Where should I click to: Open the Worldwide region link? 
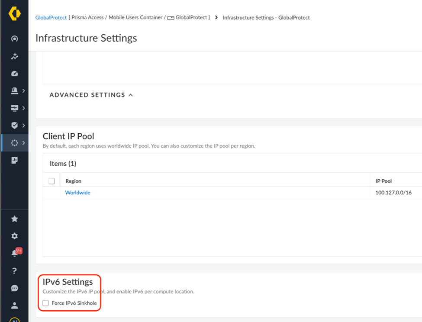click(77, 193)
